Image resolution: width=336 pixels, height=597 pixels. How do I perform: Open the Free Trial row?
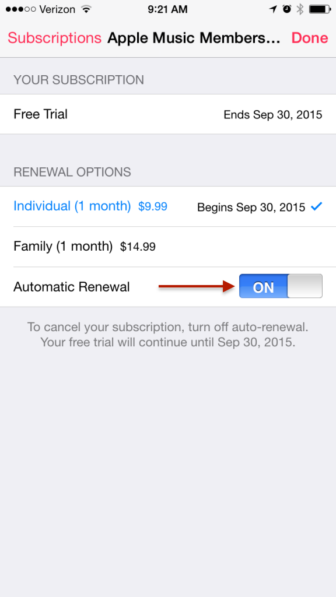click(168, 114)
